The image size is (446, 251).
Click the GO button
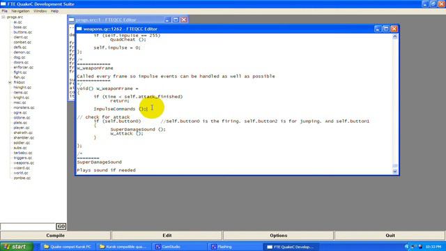pos(61,226)
